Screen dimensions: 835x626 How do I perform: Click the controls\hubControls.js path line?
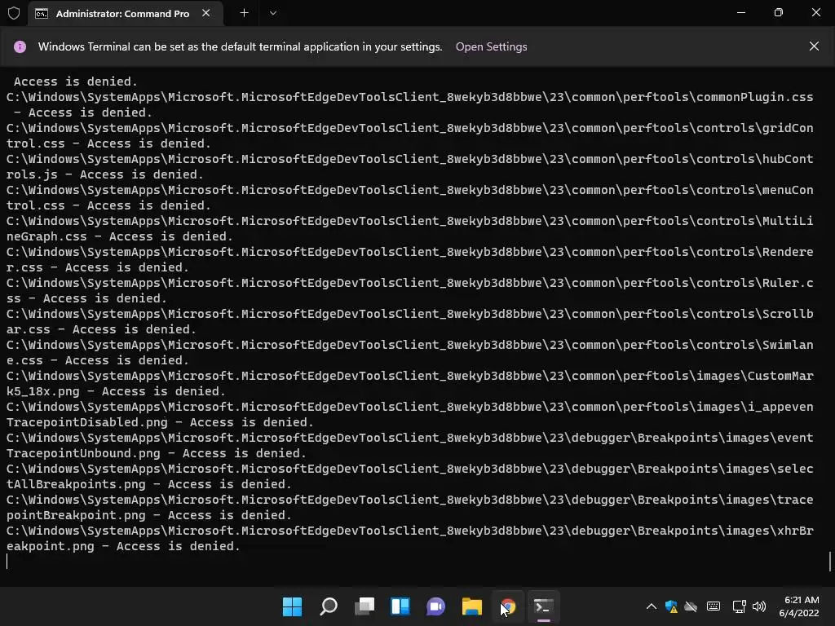tap(409, 166)
